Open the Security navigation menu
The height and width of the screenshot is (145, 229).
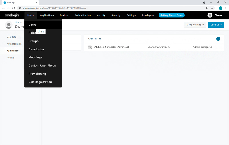(116, 15)
